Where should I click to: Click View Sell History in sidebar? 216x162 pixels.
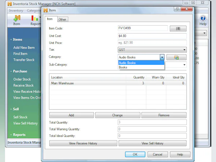pos(26,123)
